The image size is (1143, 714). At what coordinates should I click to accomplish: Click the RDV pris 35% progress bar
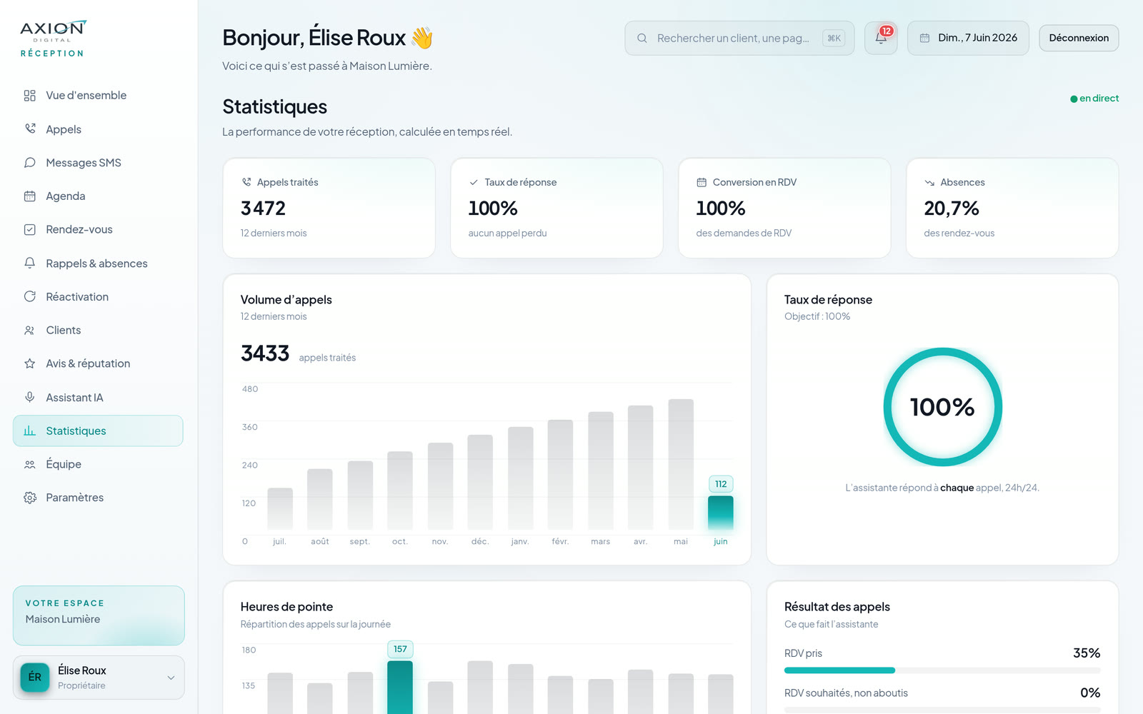[942, 670]
